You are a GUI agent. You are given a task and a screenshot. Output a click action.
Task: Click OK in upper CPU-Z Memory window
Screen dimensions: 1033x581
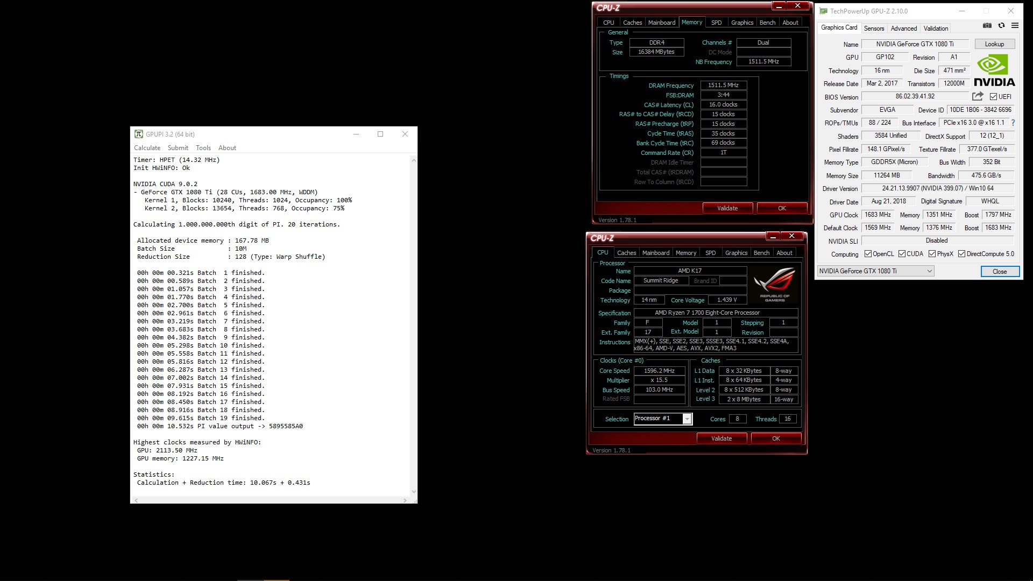click(782, 208)
